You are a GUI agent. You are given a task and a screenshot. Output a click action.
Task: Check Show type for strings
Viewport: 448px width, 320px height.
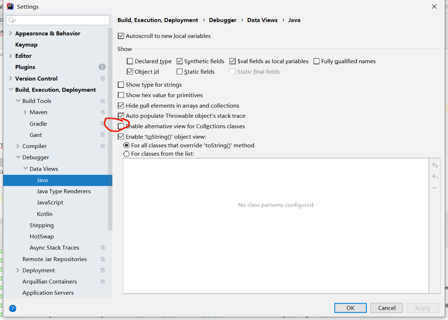[121, 85]
